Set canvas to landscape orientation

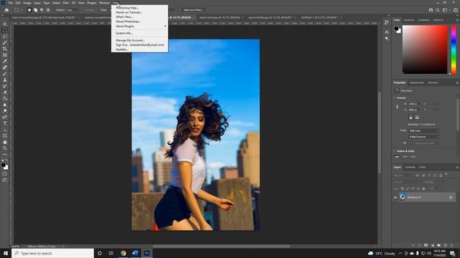(x=417, y=118)
